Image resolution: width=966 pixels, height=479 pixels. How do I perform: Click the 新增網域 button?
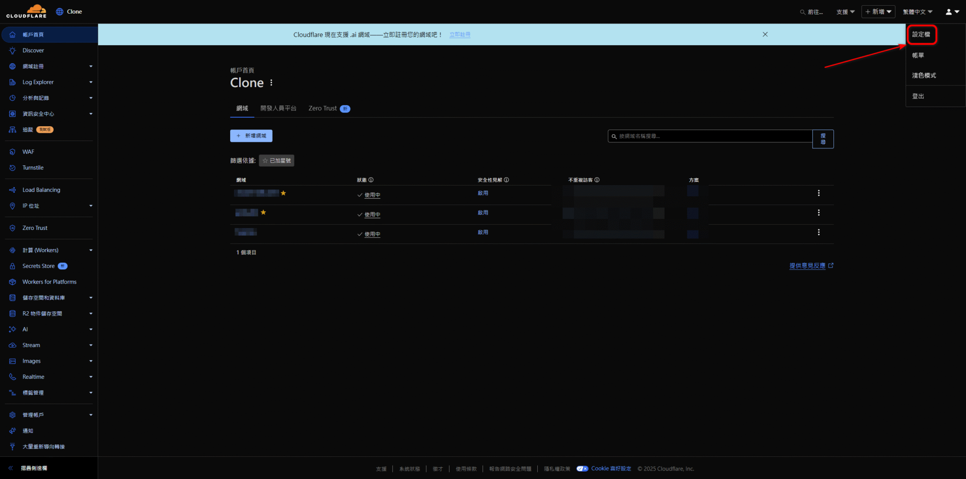pos(251,136)
